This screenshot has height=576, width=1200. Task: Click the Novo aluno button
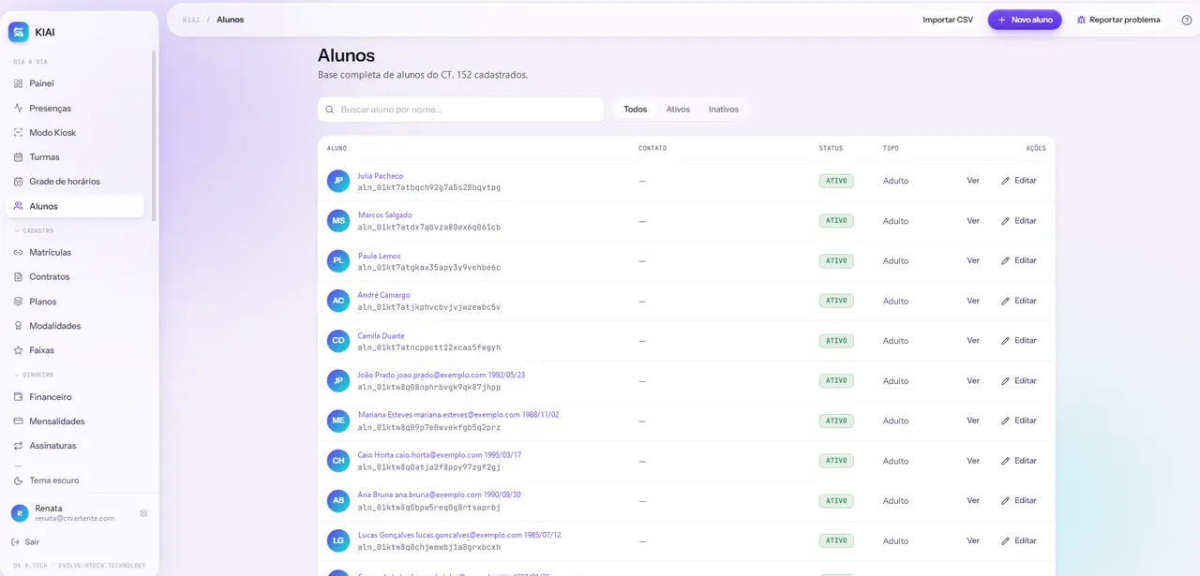[x=1025, y=20]
